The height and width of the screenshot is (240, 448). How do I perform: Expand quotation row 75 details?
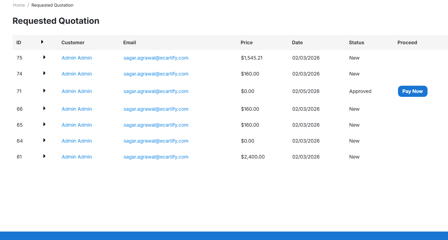click(x=44, y=57)
